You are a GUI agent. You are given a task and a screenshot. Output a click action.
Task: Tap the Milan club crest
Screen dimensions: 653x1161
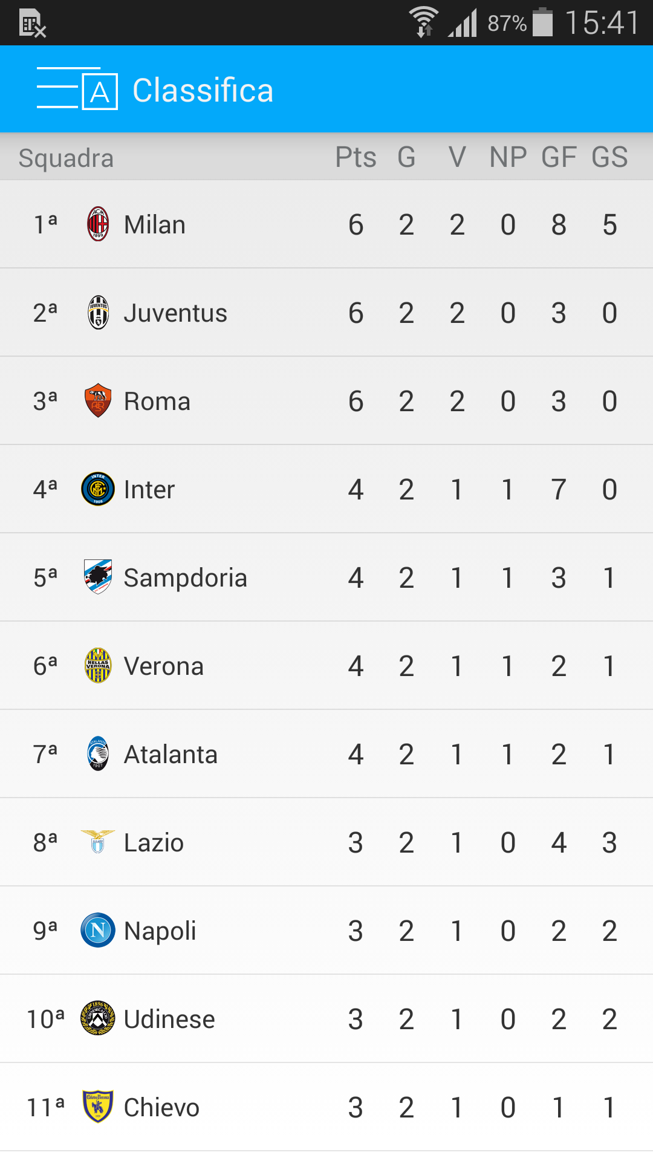coord(98,224)
